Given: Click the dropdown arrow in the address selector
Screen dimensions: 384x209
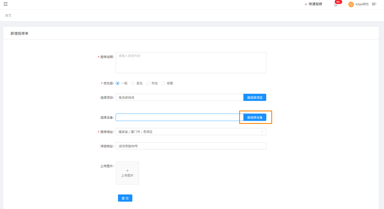Looking at the screenshot, I should (x=262, y=132).
